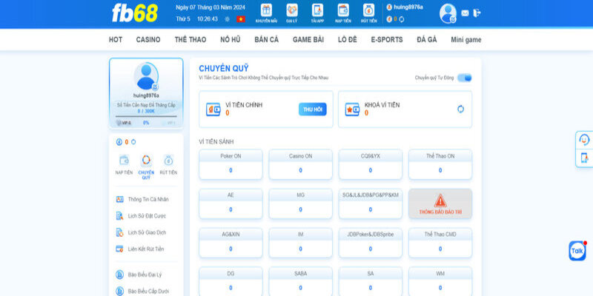This screenshot has height=296, width=593.
Task: Click the Vietnam flag language icon
Action: [x=241, y=19]
